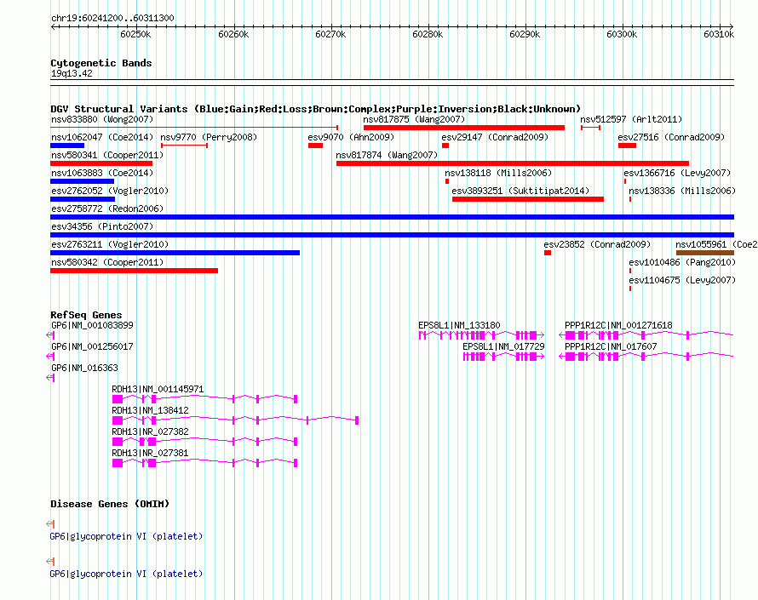
Task: Click the 60250k ruler tick label
Action: 135,34
